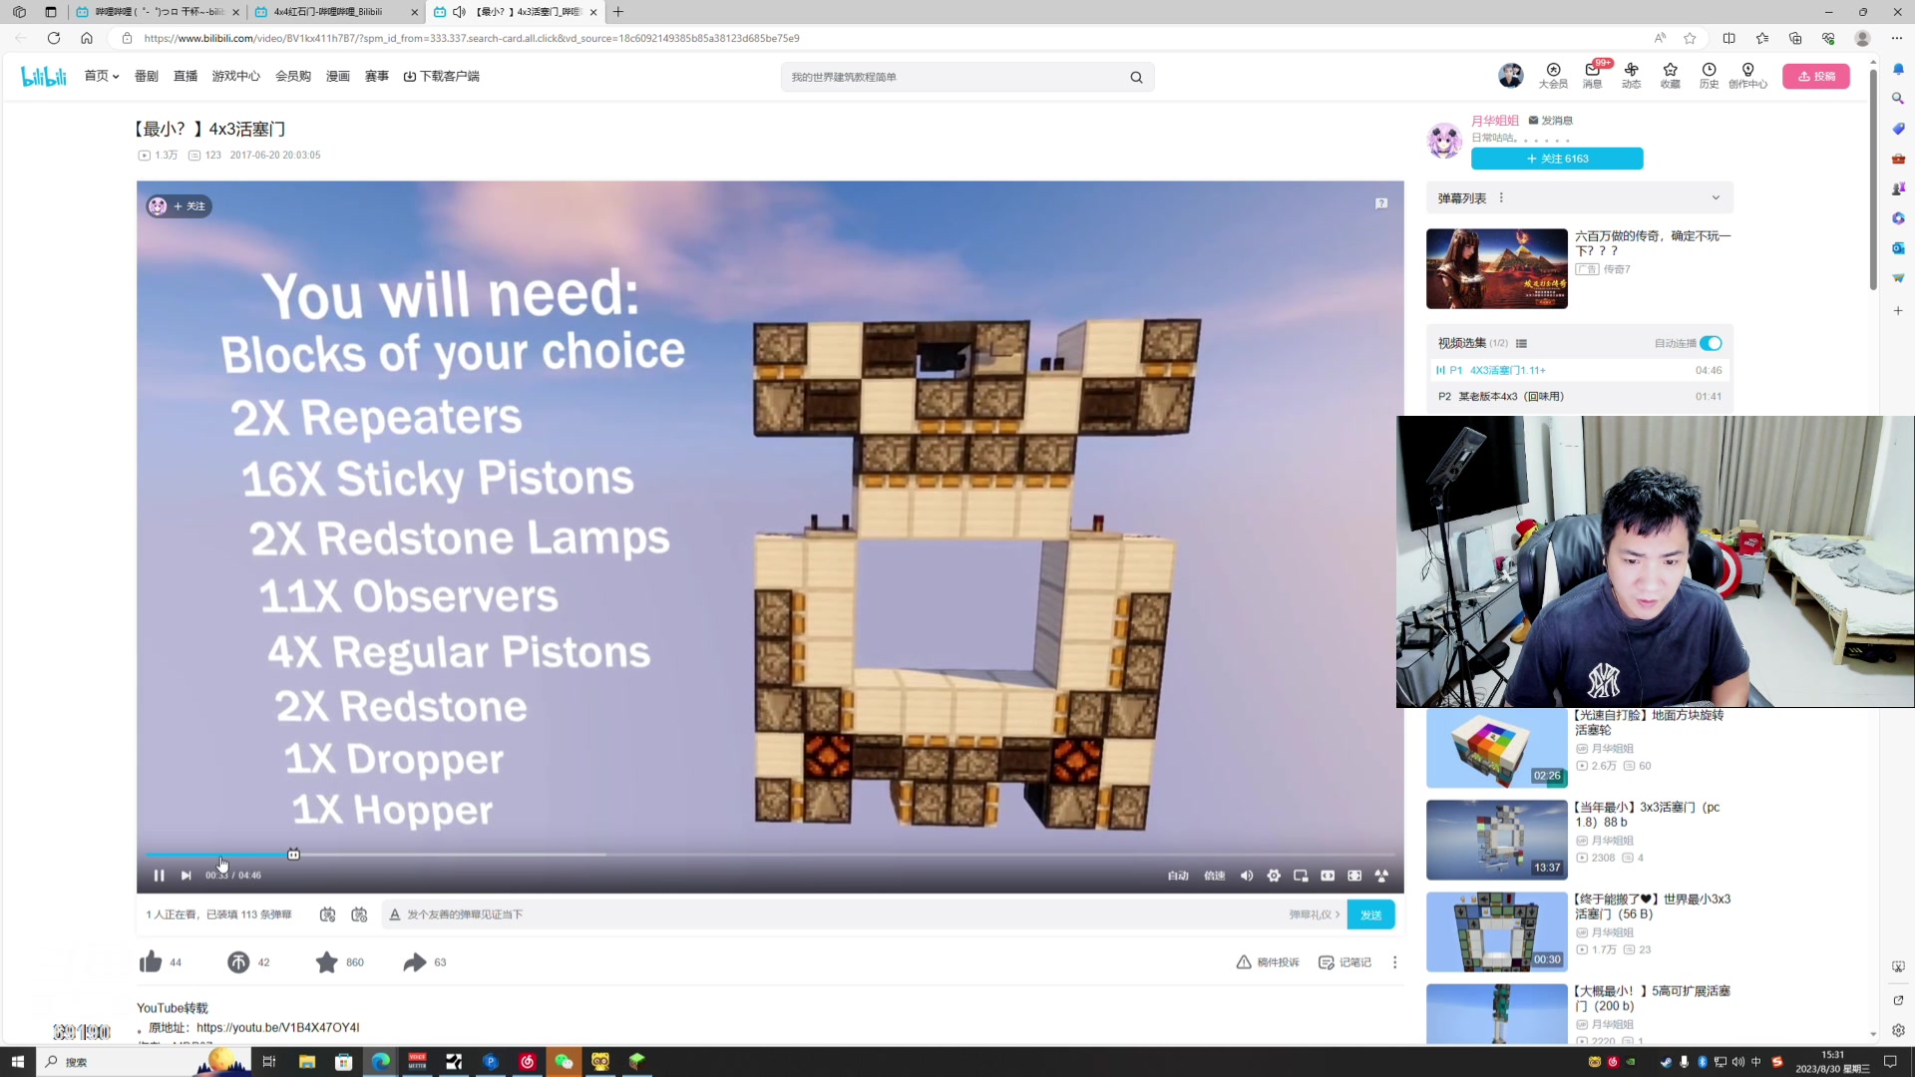Favorite the video with star icon

coord(326,962)
